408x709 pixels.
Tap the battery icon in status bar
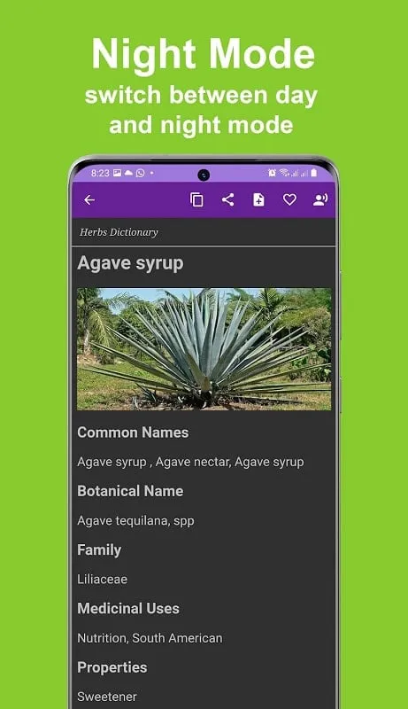(x=313, y=173)
